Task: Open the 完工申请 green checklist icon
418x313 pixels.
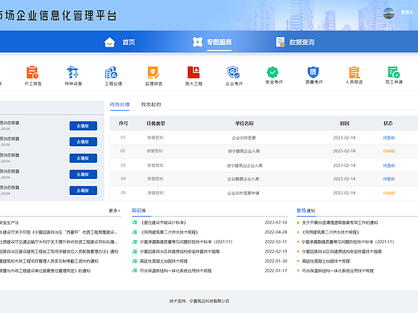Action: (x=394, y=72)
